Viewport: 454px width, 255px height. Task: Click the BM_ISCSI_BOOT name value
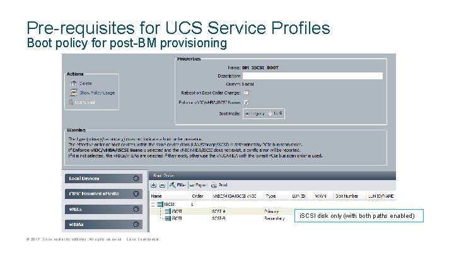[x=260, y=67]
